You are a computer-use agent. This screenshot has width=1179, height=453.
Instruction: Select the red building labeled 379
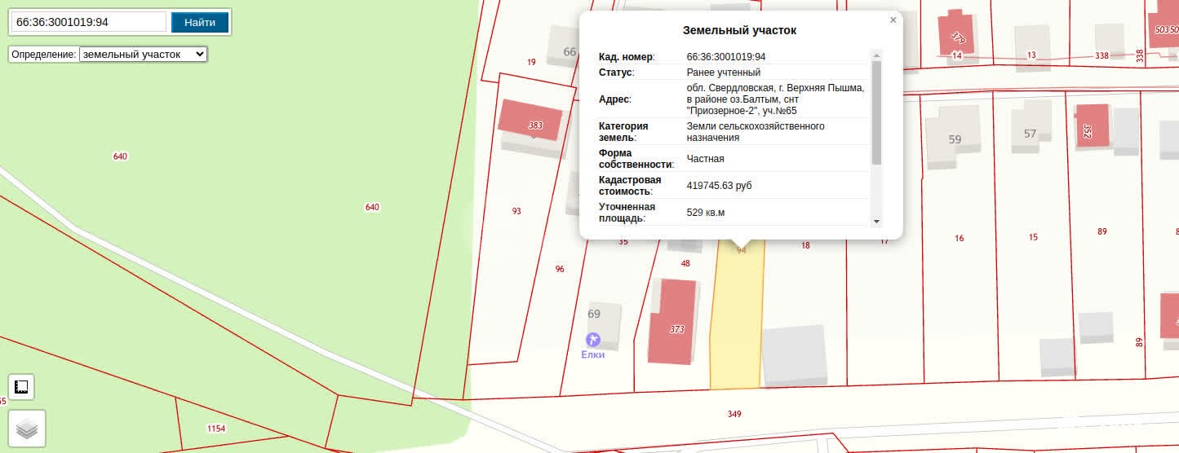[957, 33]
